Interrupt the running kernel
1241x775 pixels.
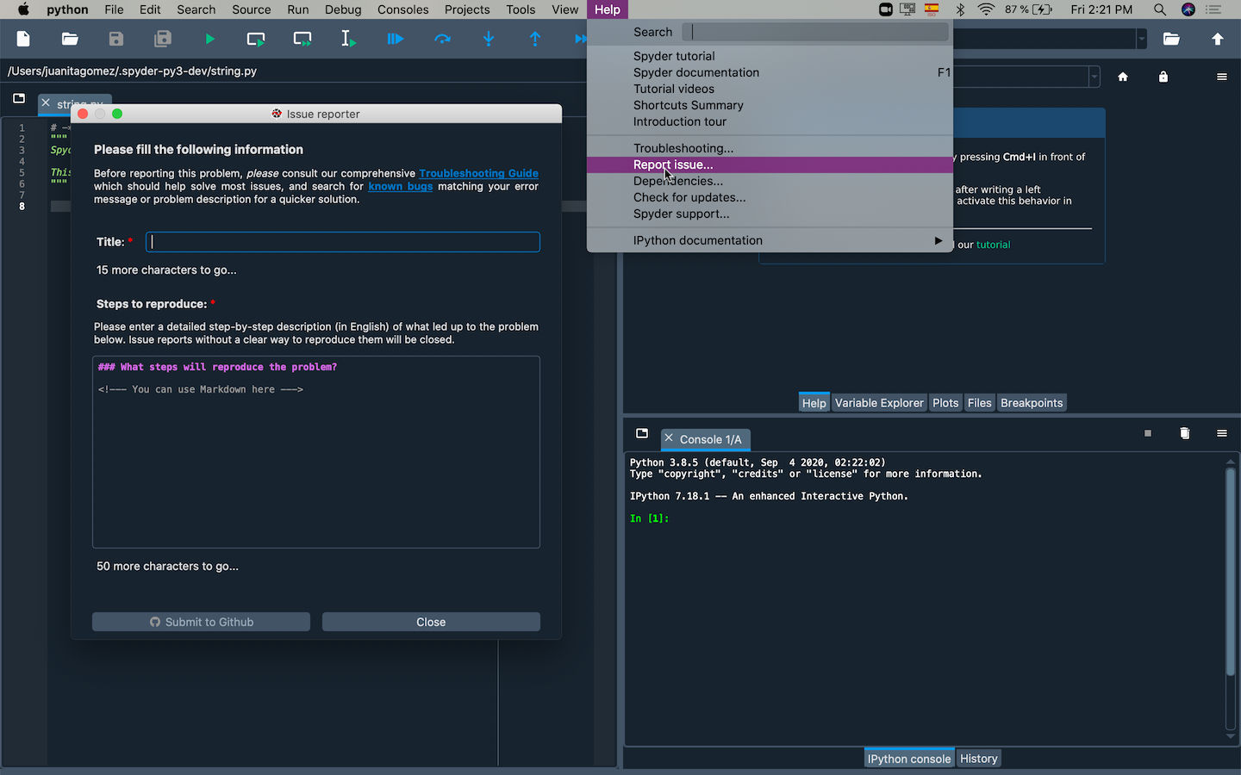click(x=1147, y=433)
